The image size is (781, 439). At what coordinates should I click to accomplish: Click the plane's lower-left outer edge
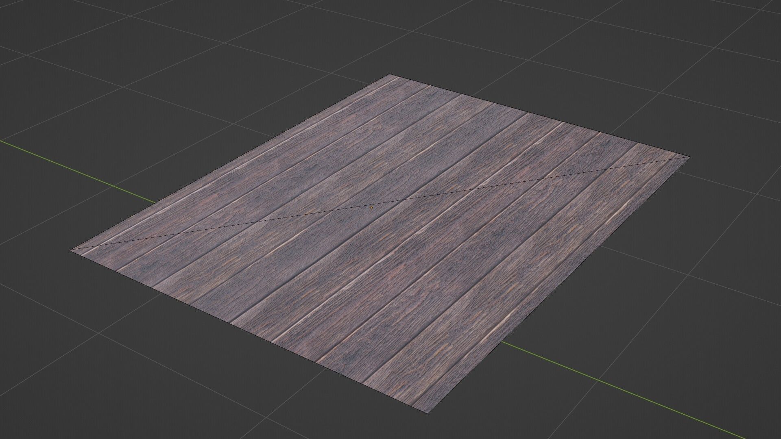pyautogui.click(x=248, y=331)
